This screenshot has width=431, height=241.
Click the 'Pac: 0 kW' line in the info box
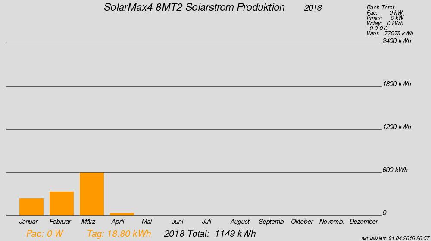coord(384,12)
